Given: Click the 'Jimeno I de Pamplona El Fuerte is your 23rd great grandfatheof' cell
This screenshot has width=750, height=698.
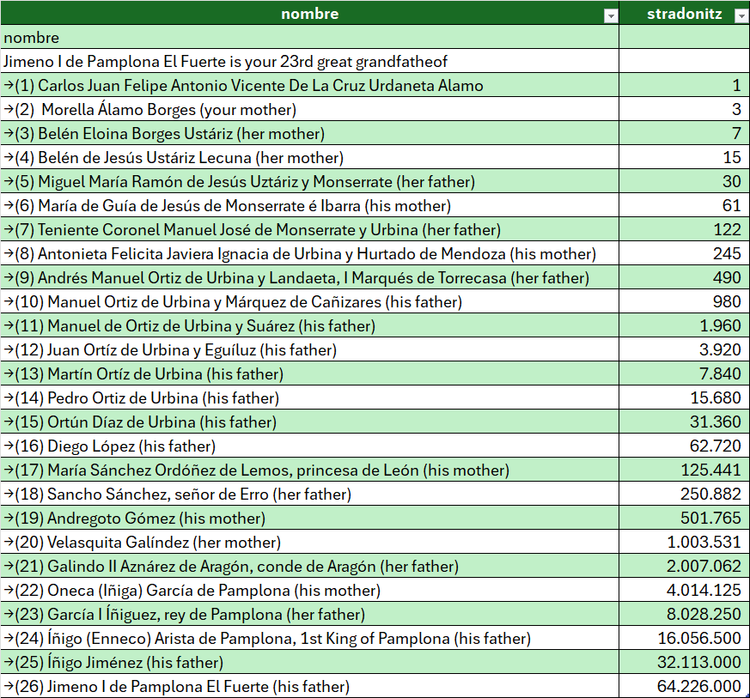Looking at the screenshot, I should coord(310,61).
